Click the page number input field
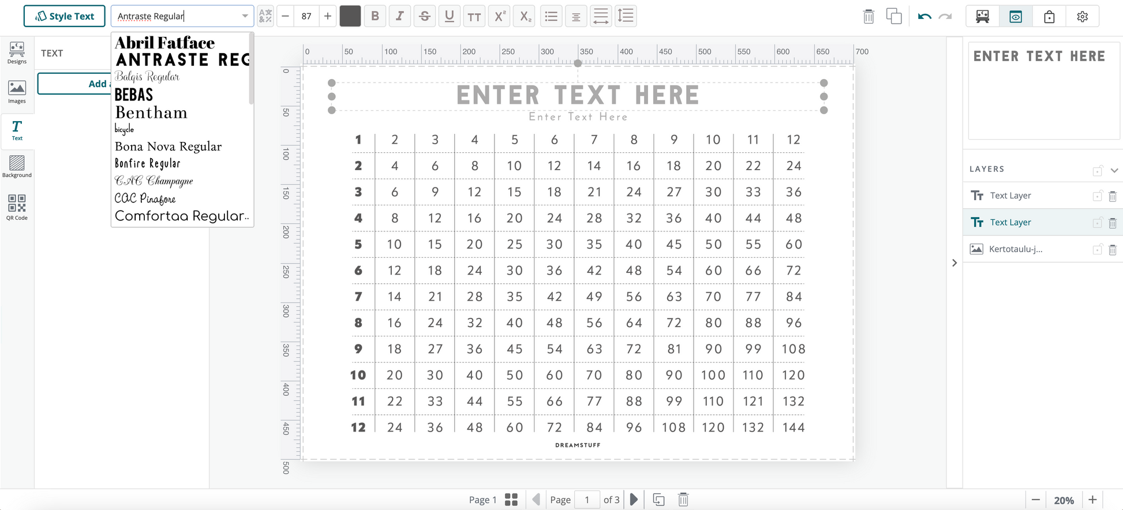 587,500
